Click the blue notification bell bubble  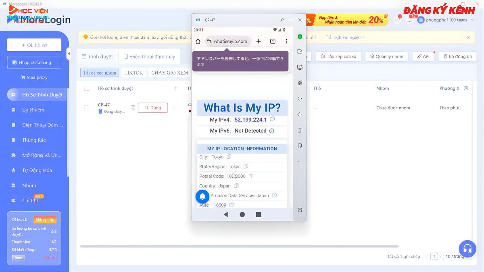point(202,196)
